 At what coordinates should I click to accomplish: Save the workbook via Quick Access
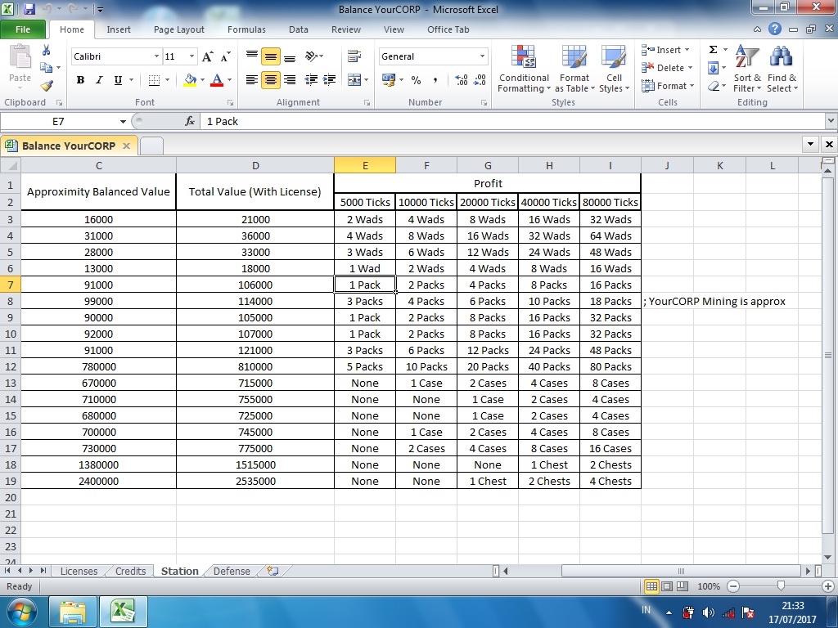point(29,9)
